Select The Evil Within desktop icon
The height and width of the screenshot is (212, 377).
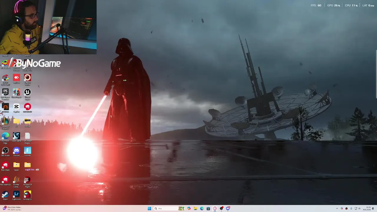click(x=27, y=80)
